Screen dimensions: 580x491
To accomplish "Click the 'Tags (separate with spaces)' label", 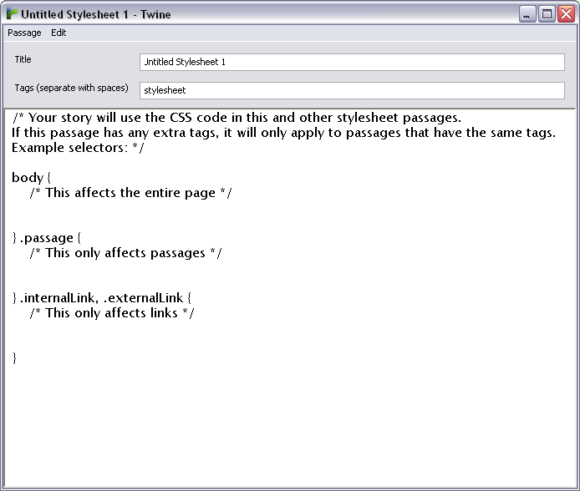I will pos(71,88).
